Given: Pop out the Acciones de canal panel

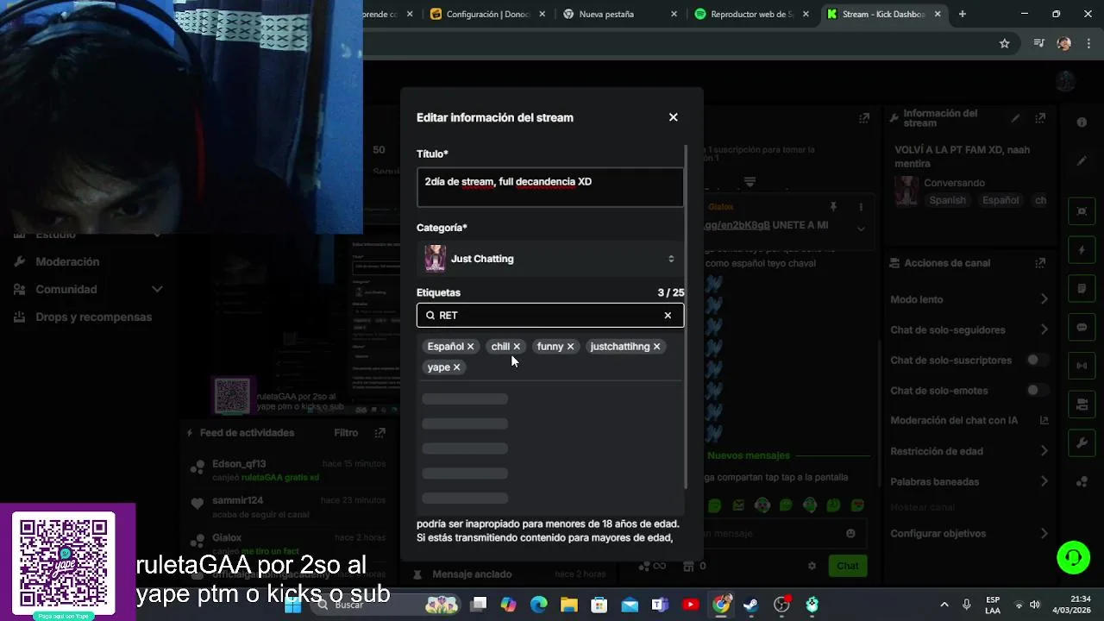Looking at the screenshot, I should (1041, 263).
